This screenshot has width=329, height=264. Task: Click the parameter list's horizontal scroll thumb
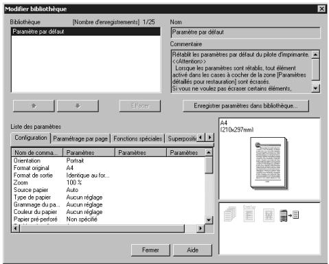(102, 228)
